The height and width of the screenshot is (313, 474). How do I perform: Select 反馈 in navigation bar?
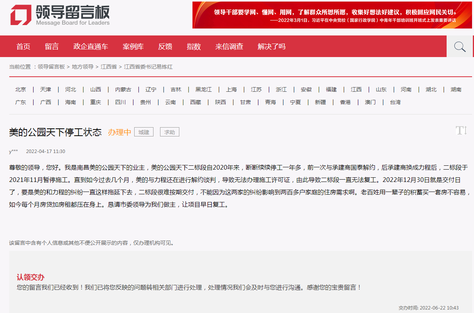pyautogui.click(x=165, y=47)
